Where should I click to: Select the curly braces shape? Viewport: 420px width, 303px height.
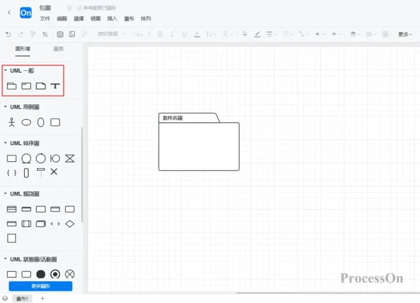(11, 172)
